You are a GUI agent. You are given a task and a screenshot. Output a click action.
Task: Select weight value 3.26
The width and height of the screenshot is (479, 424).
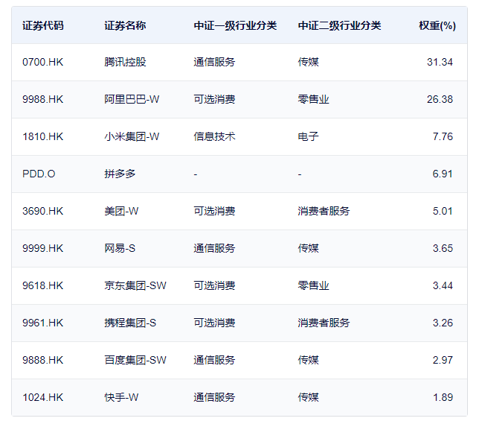click(x=443, y=323)
